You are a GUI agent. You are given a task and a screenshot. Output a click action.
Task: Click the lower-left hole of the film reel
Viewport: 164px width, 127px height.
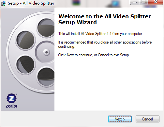pos(25,64)
